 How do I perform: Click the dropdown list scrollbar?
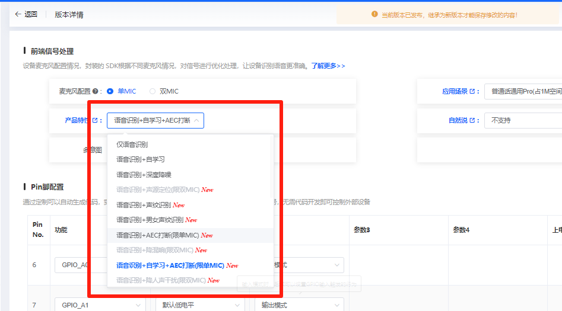(271, 168)
